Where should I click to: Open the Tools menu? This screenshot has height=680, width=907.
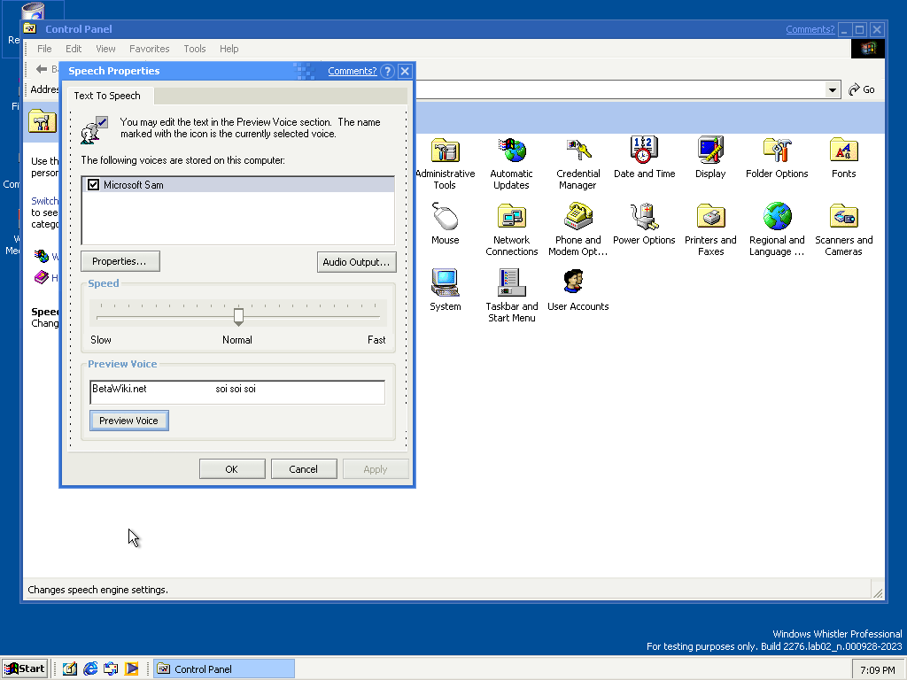[194, 49]
